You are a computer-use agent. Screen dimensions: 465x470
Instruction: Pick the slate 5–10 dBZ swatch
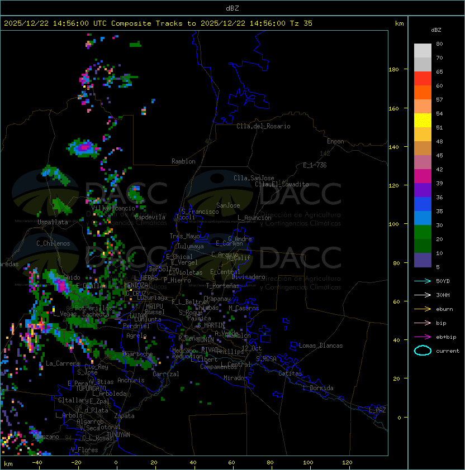(423, 260)
